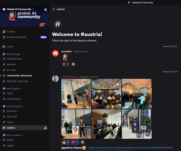Open the community-showcase channel

(19, 75)
